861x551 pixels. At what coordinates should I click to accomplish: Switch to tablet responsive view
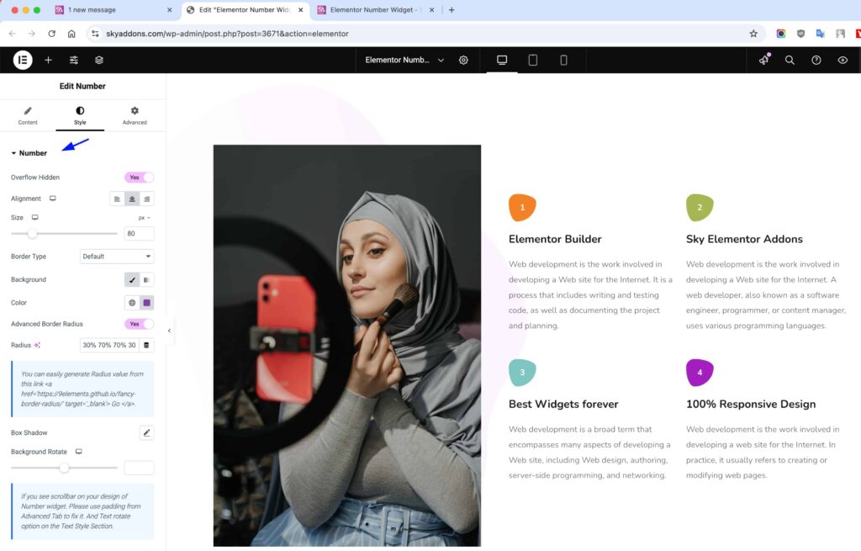pos(532,60)
